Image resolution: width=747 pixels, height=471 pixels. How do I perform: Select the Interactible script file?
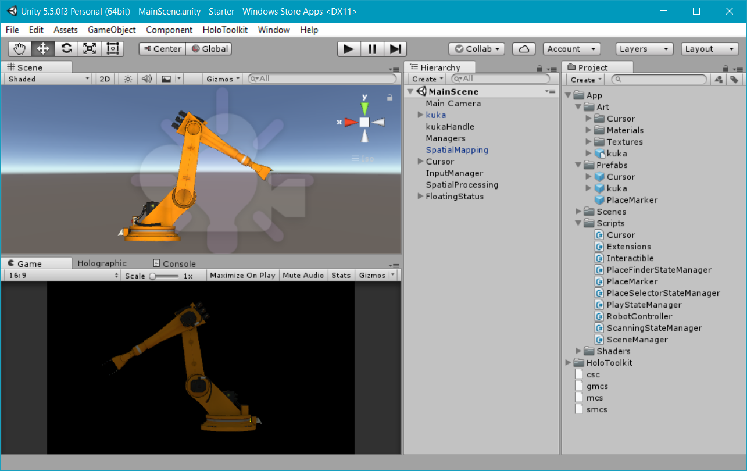click(x=624, y=258)
